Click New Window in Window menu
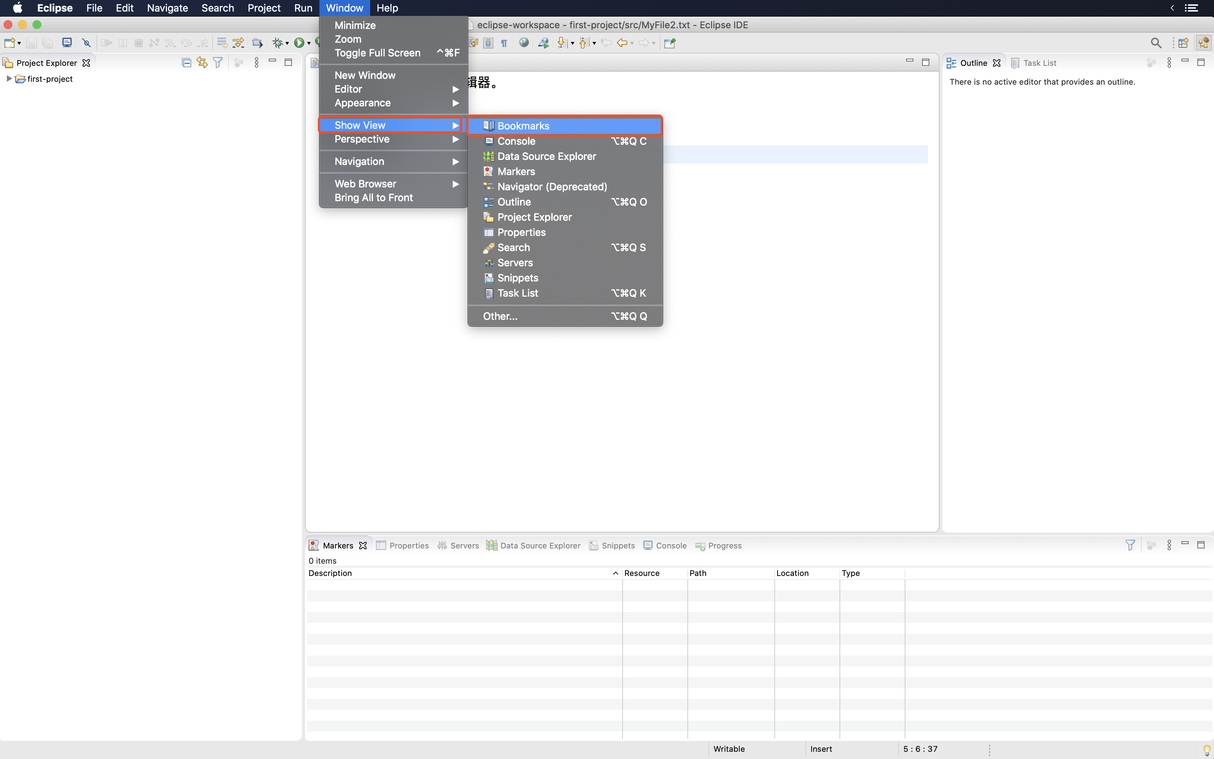The width and height of the screenshot is (1214, 759). 393,75
